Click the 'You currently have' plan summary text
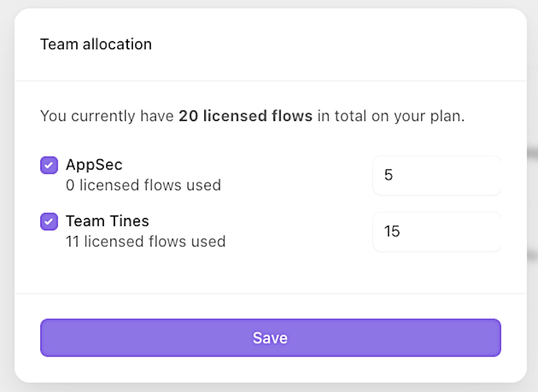This screenshot has height=392, width=538. click(107, 116)
